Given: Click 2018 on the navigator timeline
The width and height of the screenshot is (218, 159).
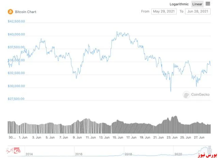Looking at the screenshot, I should point(128,154).
